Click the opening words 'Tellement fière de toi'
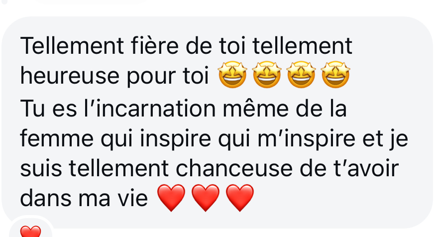 point(133,46)
